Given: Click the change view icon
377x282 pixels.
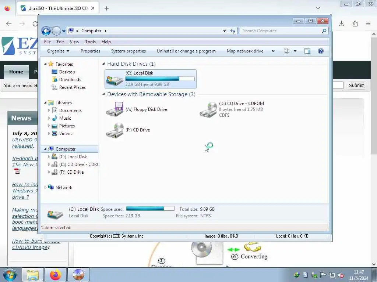Looking at the screenshot, I should pyautogui.click(x=287, y=51).
